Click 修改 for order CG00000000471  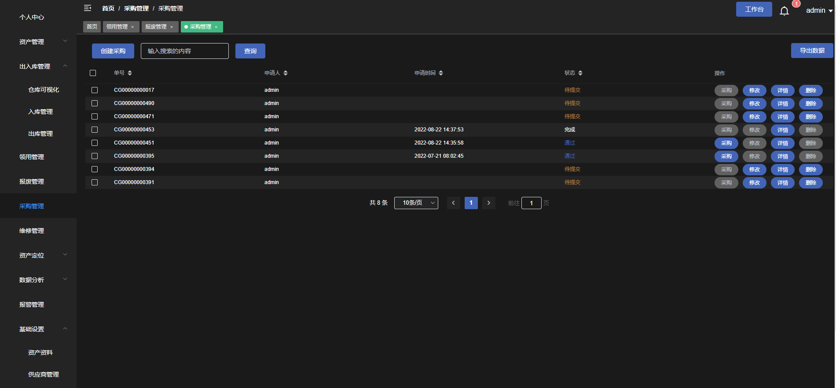tap(755, 117)
